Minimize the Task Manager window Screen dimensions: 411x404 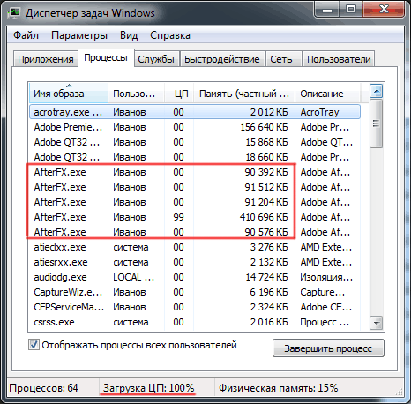point(327,10)
